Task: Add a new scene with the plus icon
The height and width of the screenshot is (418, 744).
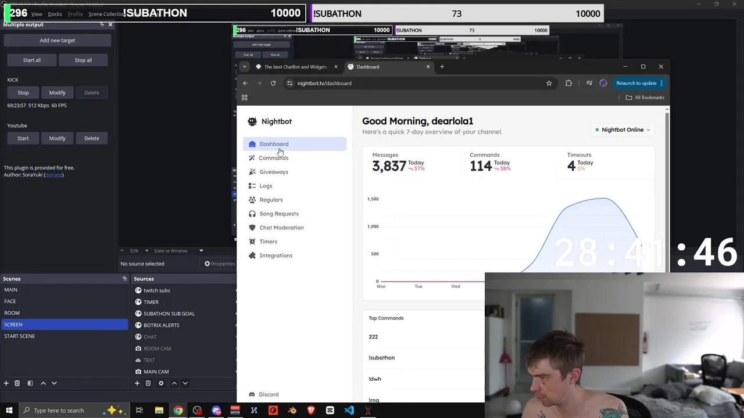Action: click(x=6, y=383)
